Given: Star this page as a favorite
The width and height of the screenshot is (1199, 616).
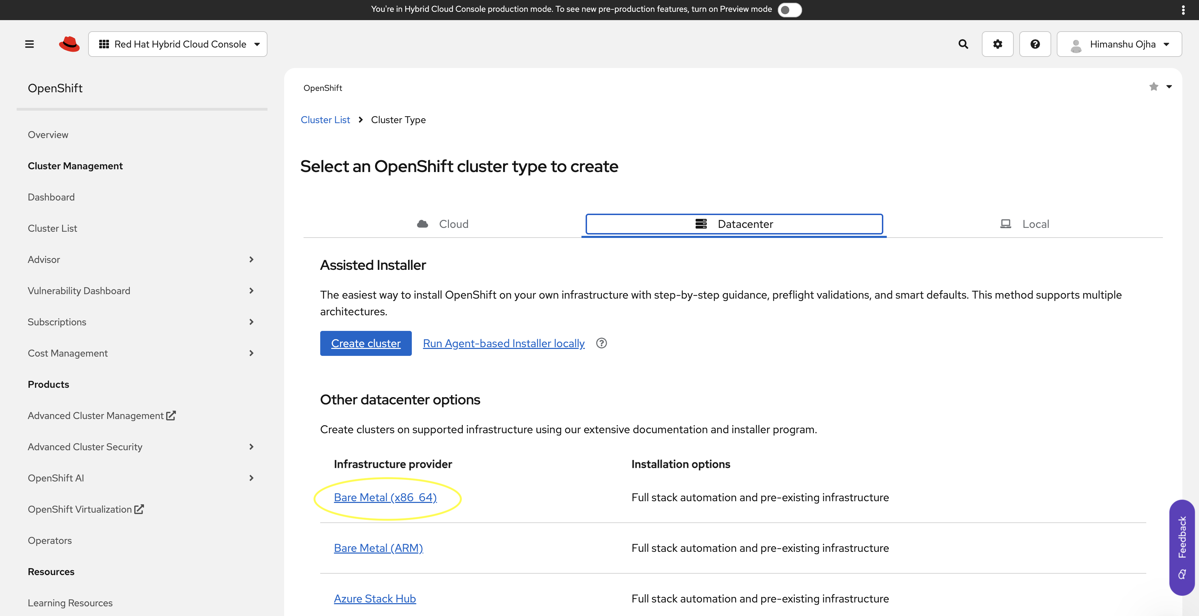Looking at the screenshot, I should click(1154, 87).
